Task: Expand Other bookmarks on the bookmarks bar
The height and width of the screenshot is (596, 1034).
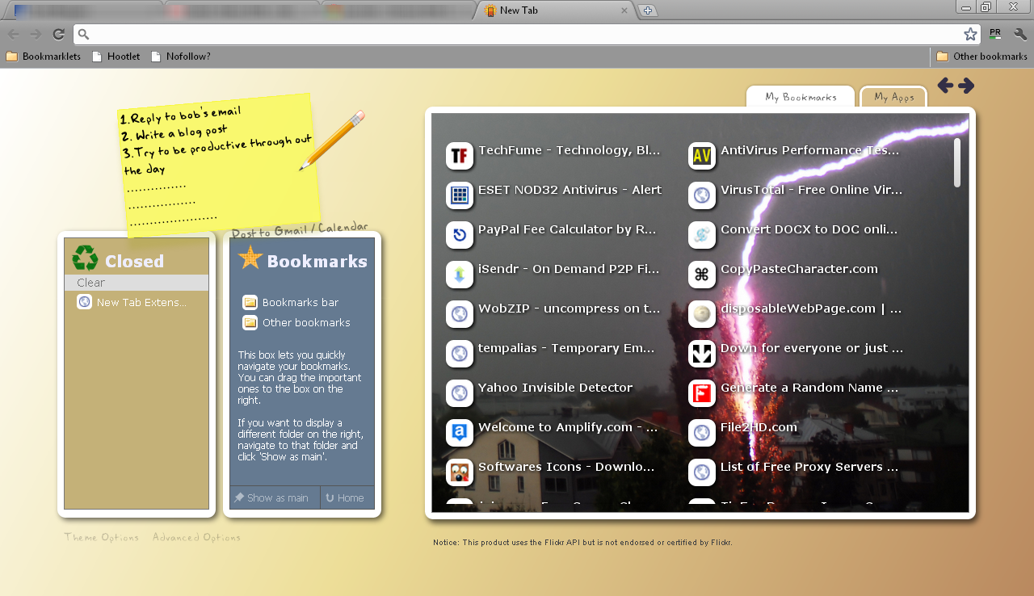Action: (x=981, y=57)
